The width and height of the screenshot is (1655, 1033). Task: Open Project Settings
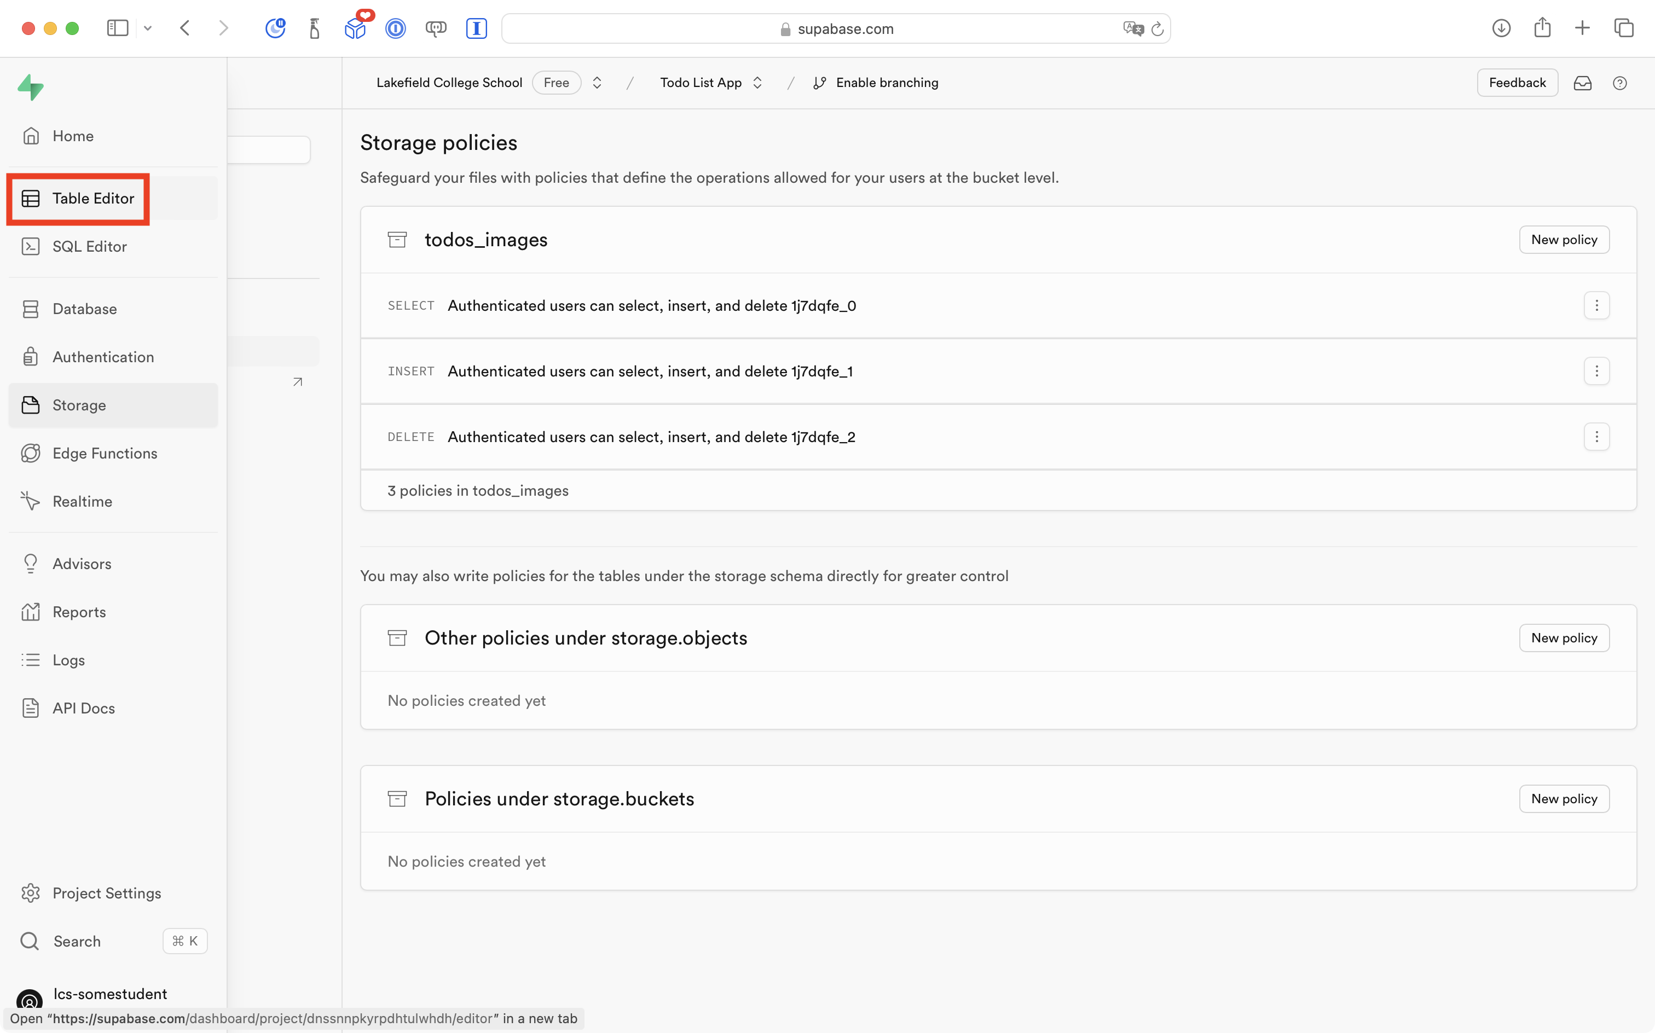(107, 893)
